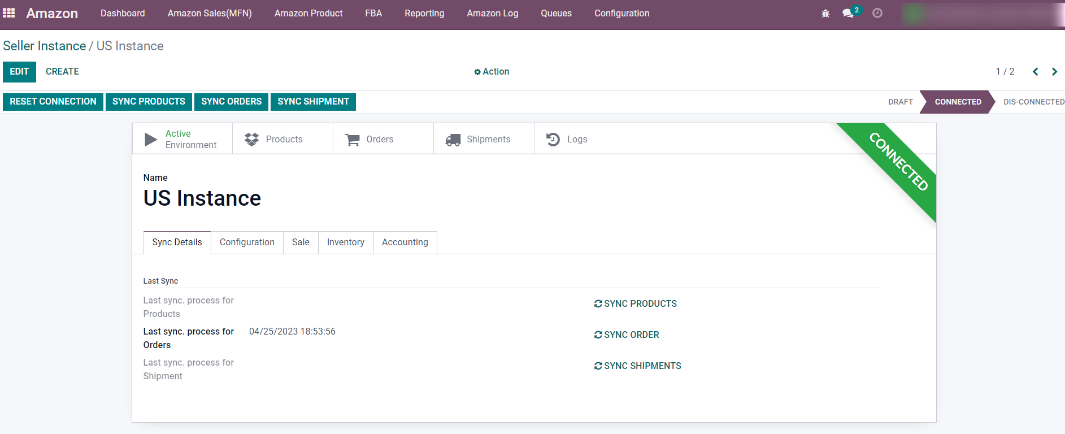Click the Seller Instance breadcrumb link
Image resolution: width=1065 pixels, height=434 pixels.
(45, 46)
